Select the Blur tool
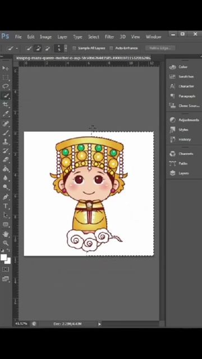The image size is (202, 359). 6,178
